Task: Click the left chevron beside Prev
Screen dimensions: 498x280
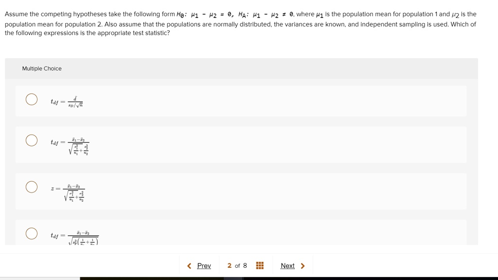Action: tap(189, 266)
